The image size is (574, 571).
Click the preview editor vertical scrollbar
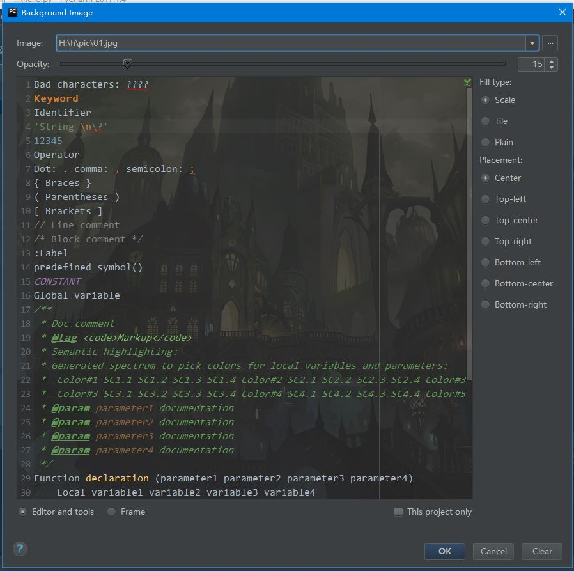point(469,235)
